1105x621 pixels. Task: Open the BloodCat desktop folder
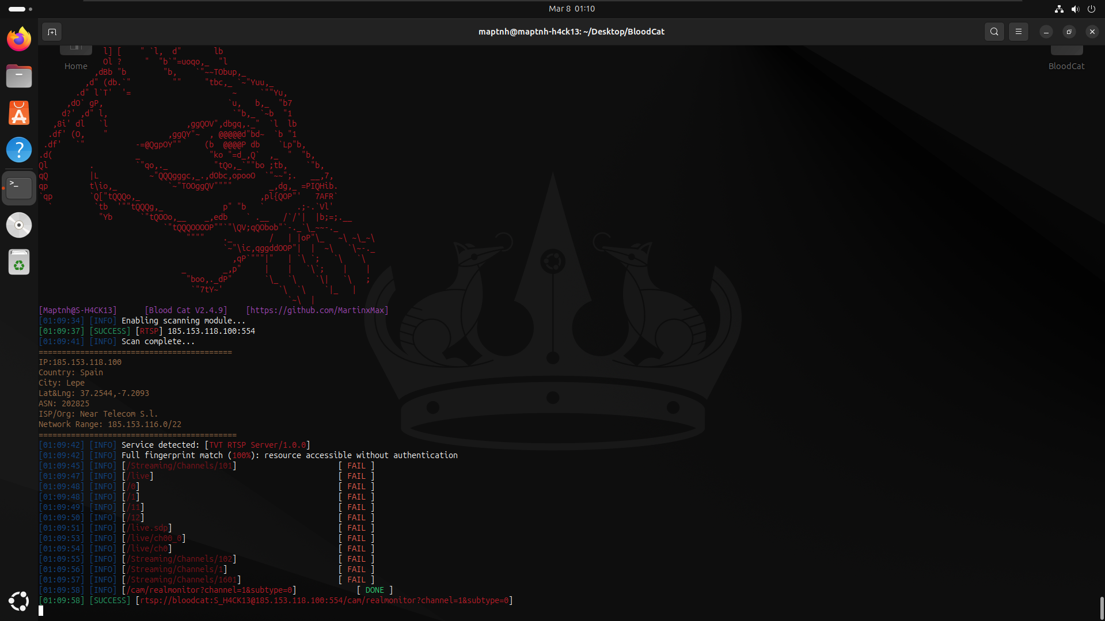(1066, 58)
